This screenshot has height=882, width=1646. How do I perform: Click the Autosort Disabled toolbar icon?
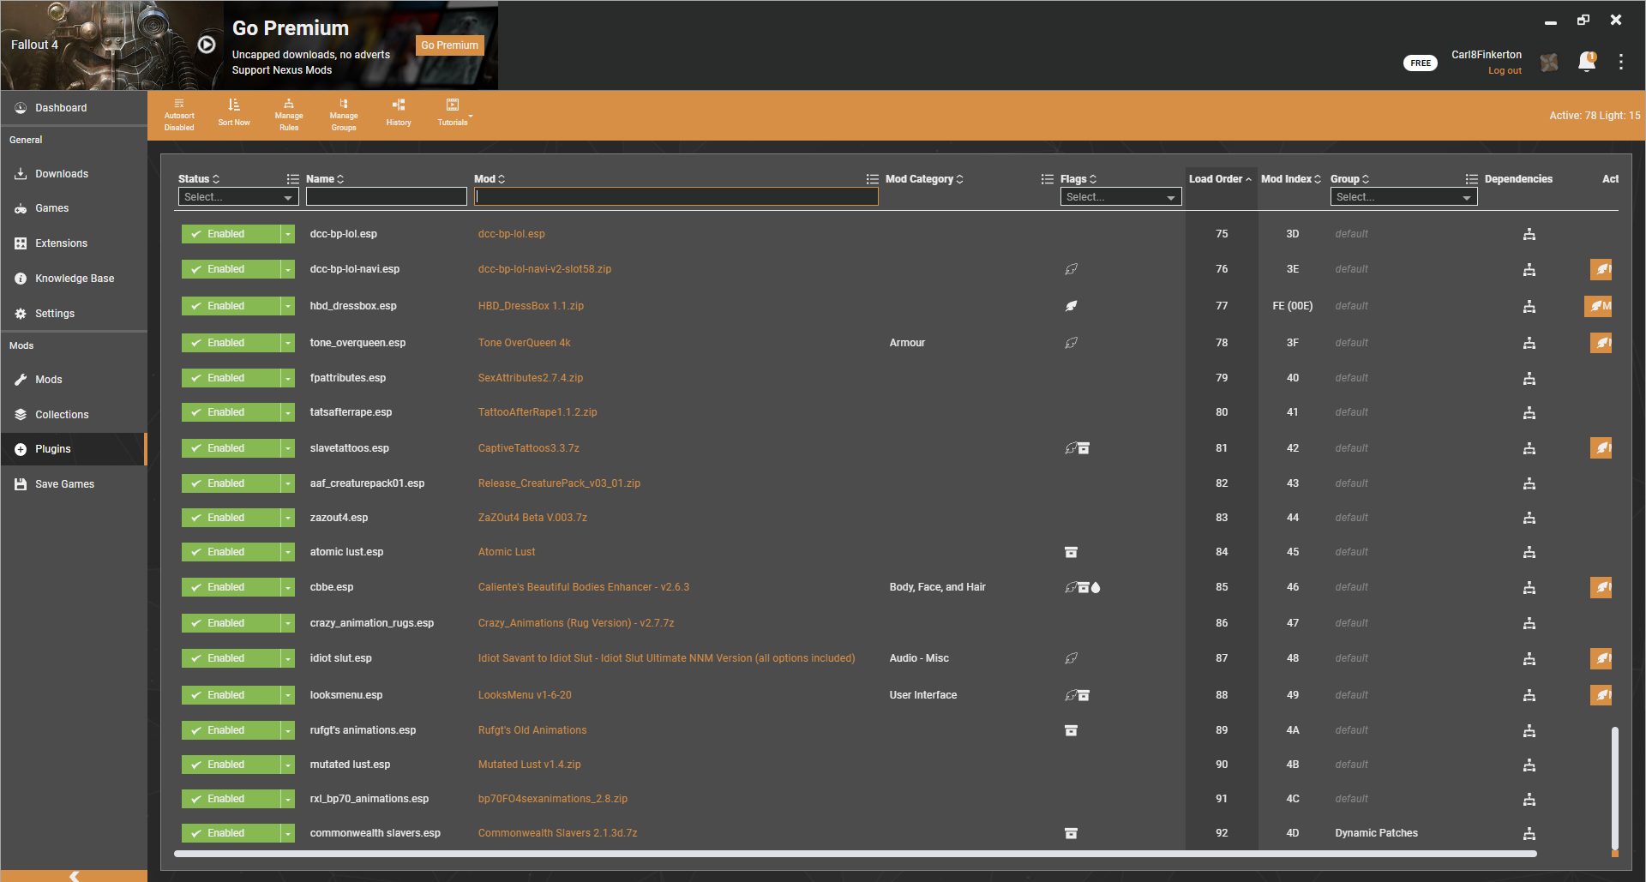179,115
